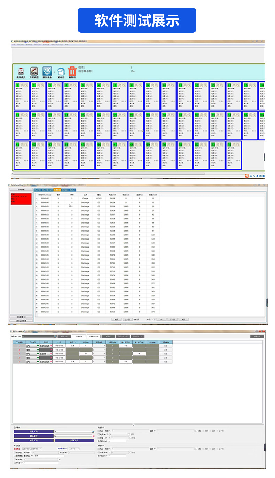Click the operate device (操作设备) icon
The image size is (275, 478).
pos(47,72)
